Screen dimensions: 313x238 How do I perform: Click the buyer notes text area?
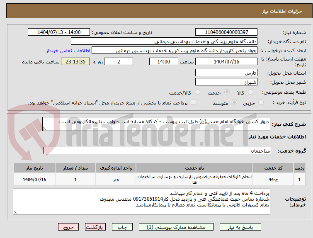coord(141,202)
